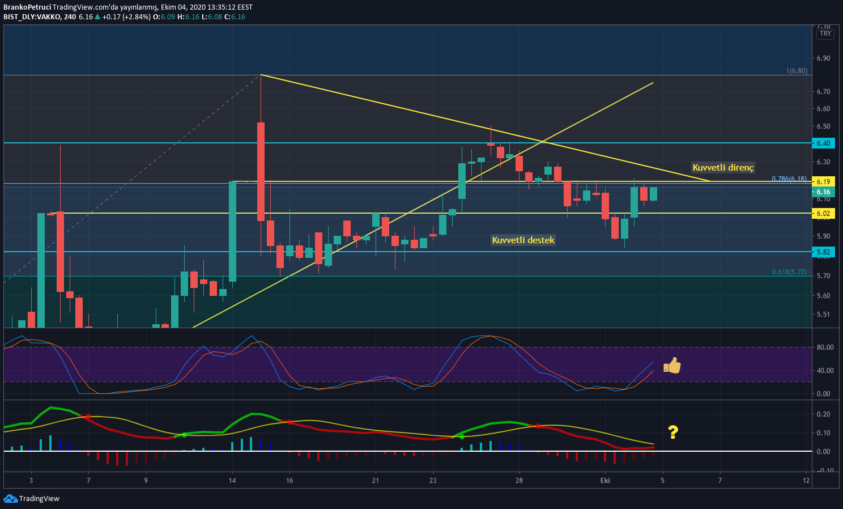Select the Fibonacci label 1(6.80)
The height and width of the screenshot is (509, 843).
point(797,71)
